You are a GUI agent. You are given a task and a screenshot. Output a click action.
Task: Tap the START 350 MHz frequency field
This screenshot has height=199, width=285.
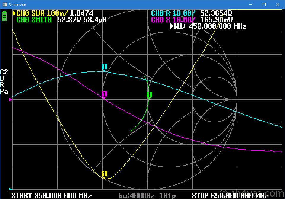[x=51, y=195]
